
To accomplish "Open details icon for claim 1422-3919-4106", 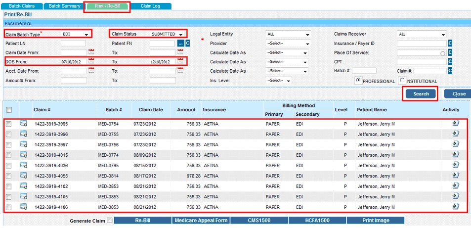I will (23, 206).
